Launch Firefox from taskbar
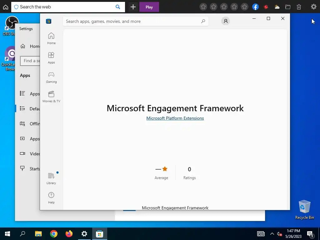Viewport: 320px width, 240px height. pyautogui.click(x=69, y=234)
